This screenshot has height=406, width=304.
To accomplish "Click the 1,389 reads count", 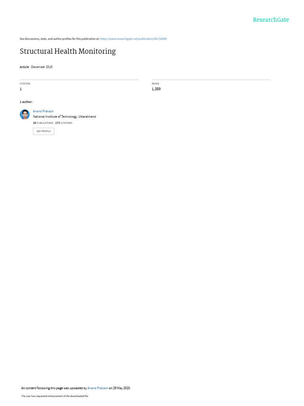I will 156,89.
